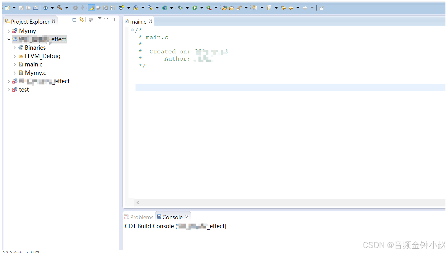
Task: Select the Mymy project in explorer
Action: (x=27, y=31)
